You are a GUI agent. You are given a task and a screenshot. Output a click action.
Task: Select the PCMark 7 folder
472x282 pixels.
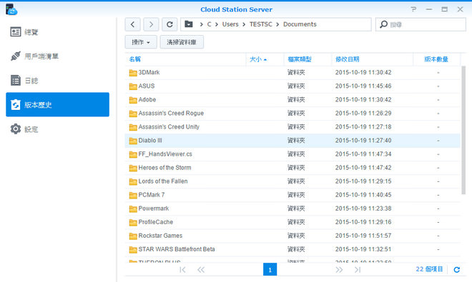click(292, 195)
